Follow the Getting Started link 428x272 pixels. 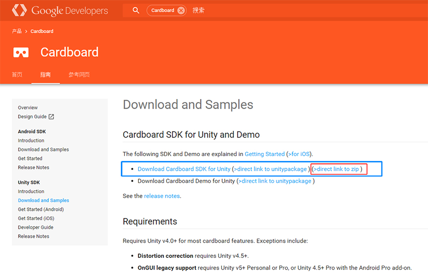point(265,154)
